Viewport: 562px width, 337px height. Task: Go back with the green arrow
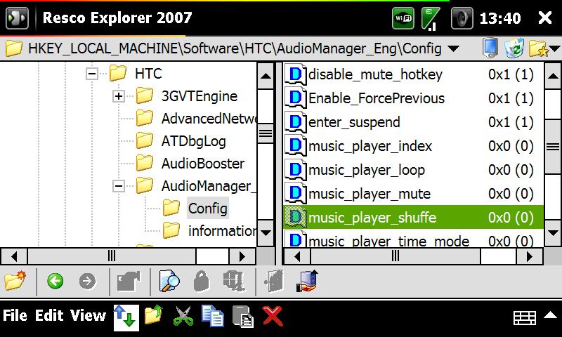click(55, 281)
